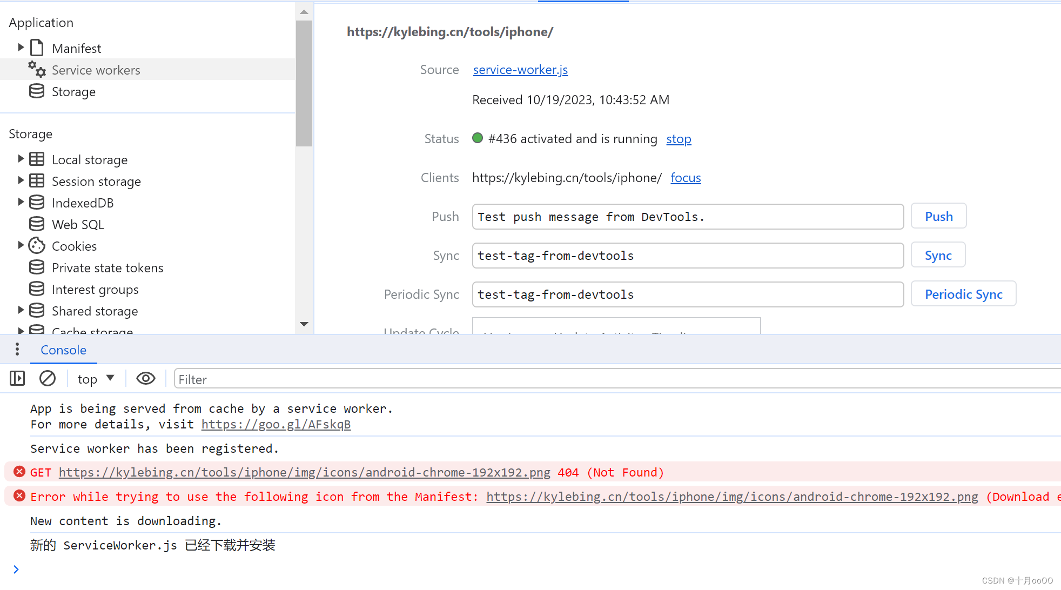
Task: Switch to the Console tab
Action: click(63, 350)
